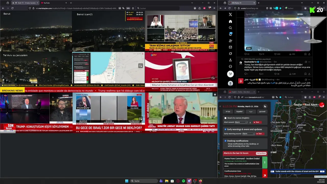Click the Tel Aviv ou Jerusalém feed
327x184 pixels.
point(36,68)
